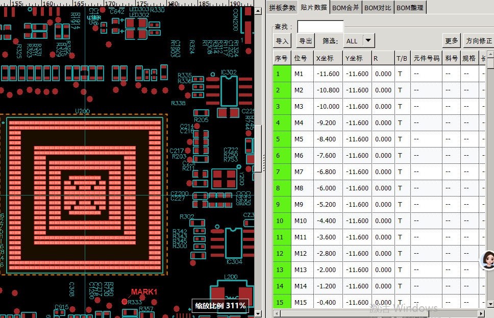Click the Y坐标 column header

[357, 58]
